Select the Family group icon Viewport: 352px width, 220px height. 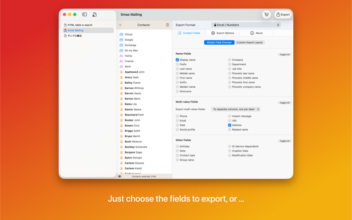(x=121, y=56)
